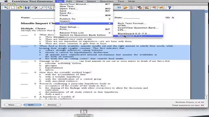Click answer 'with a testable hypothesis'
Screen dimensions: 209x117
(x=62, y=77)
